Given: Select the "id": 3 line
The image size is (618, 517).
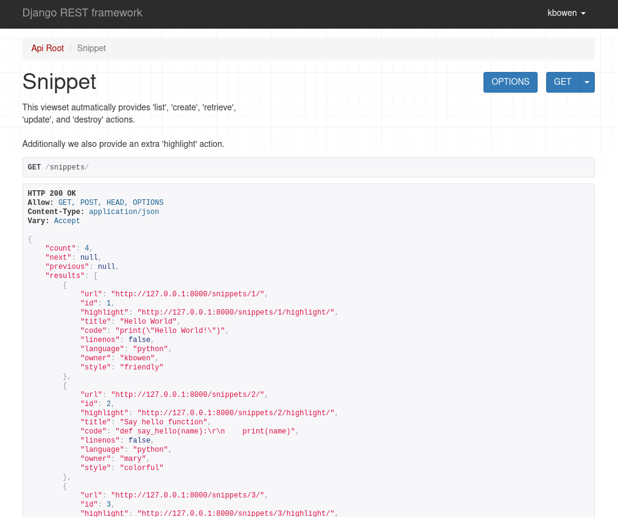Looking at the screenshot, I should (x=97, y=504).
